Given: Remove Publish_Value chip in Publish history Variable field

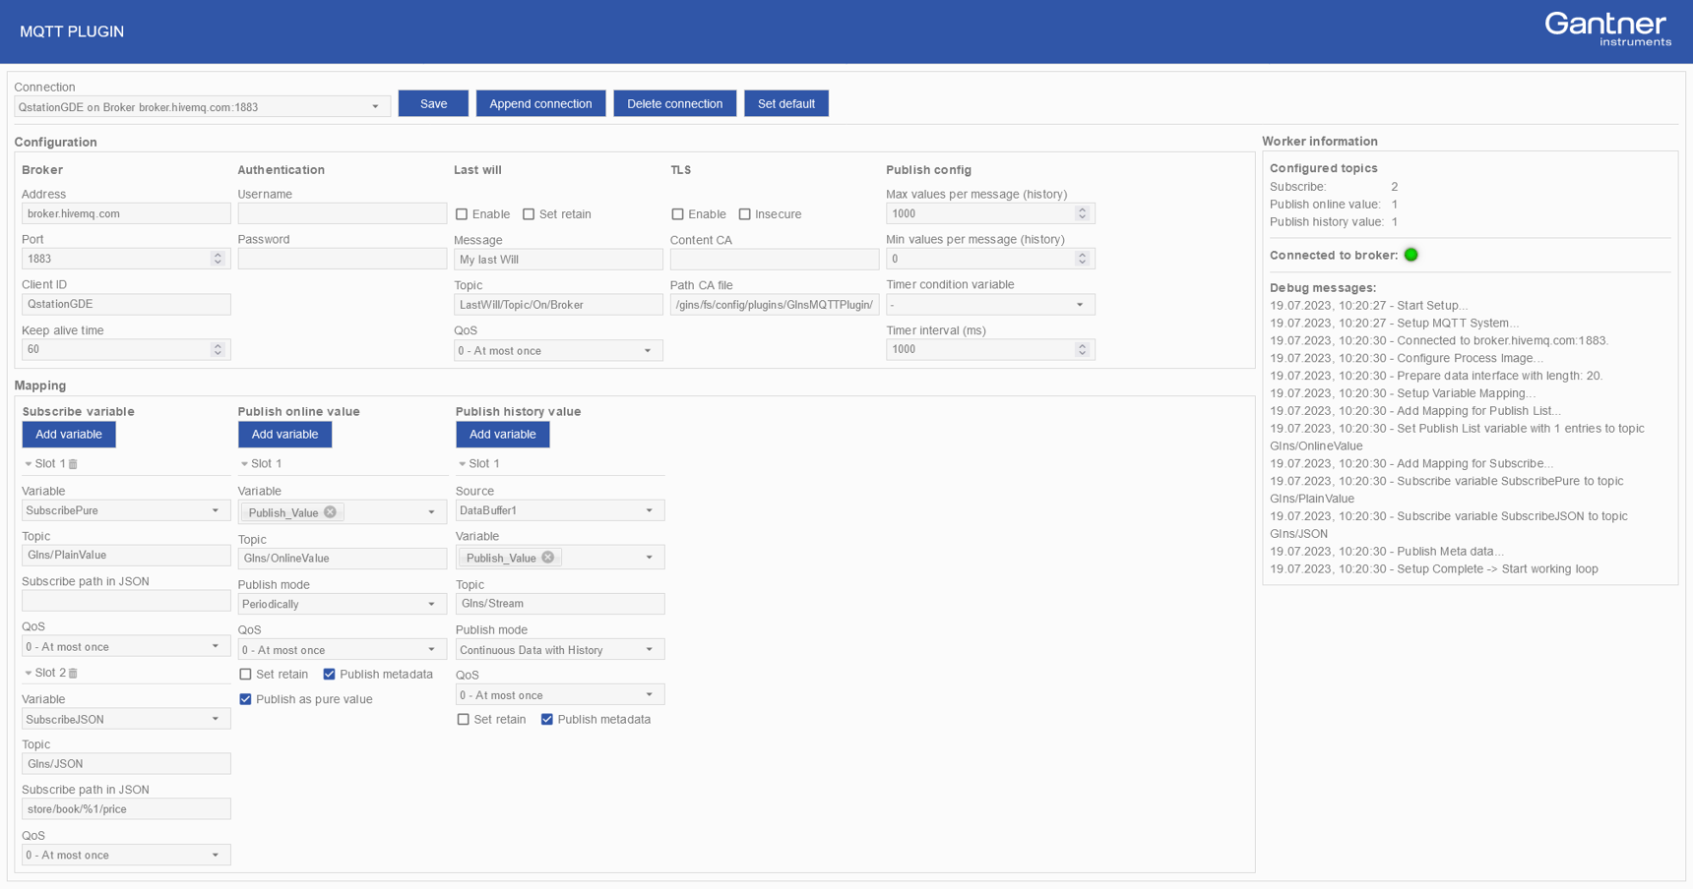Looking at the screenshot, I should (x=548, y=557).
